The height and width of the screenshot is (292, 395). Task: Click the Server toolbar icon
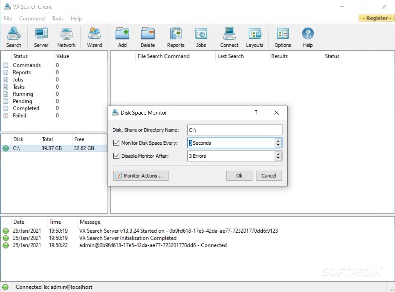pos(41,37)
